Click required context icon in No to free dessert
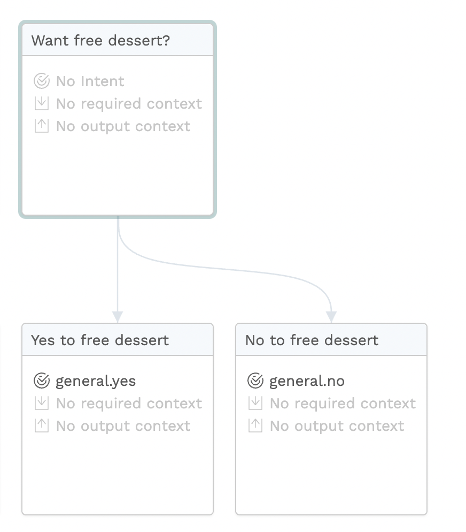The height and width of the screenshot is (532, 466). coord(255,403)
